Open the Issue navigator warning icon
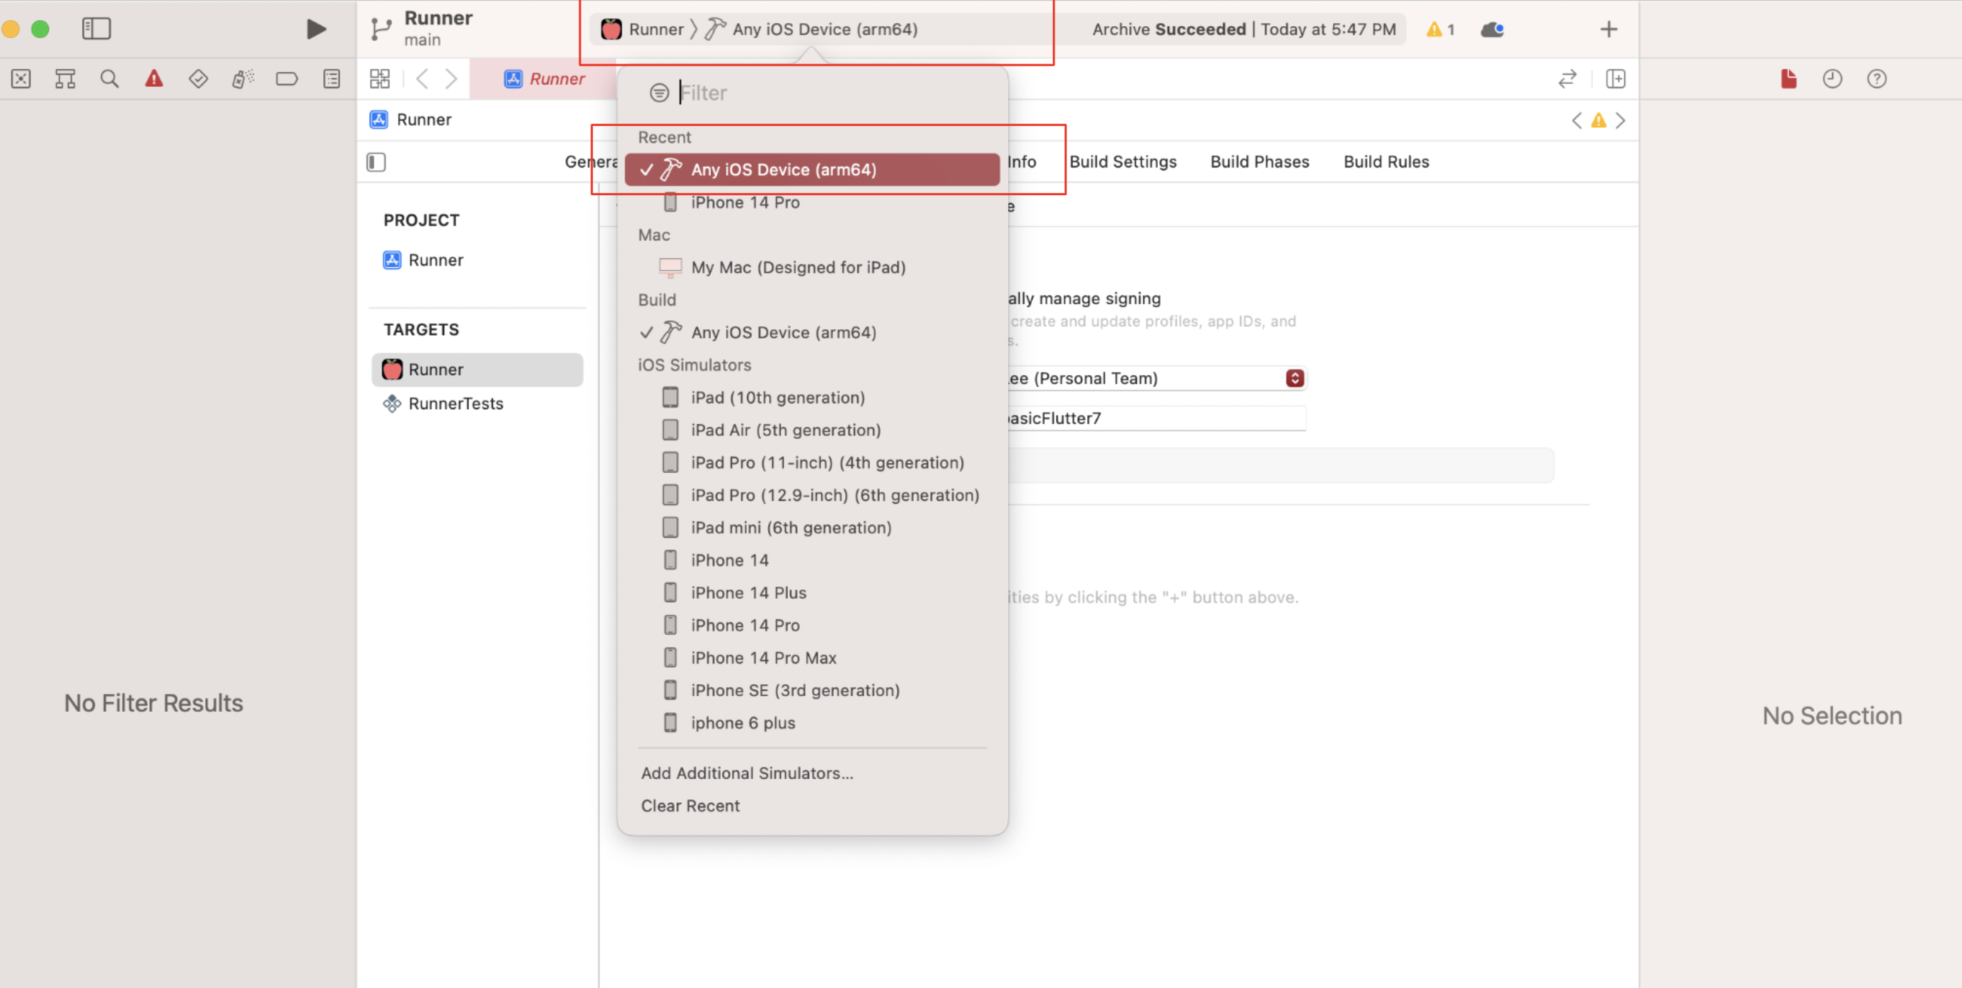 click(x=154, y=78)
